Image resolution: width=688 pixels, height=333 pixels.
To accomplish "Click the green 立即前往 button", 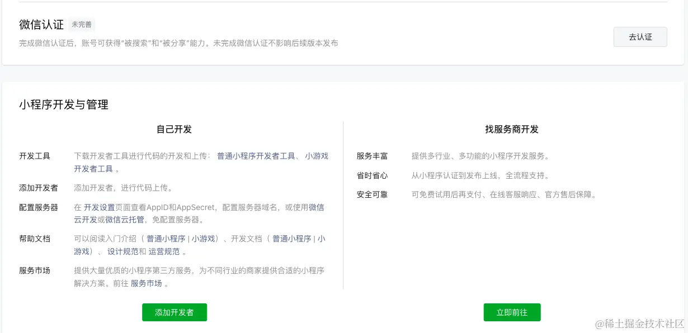I will [512, 312].
